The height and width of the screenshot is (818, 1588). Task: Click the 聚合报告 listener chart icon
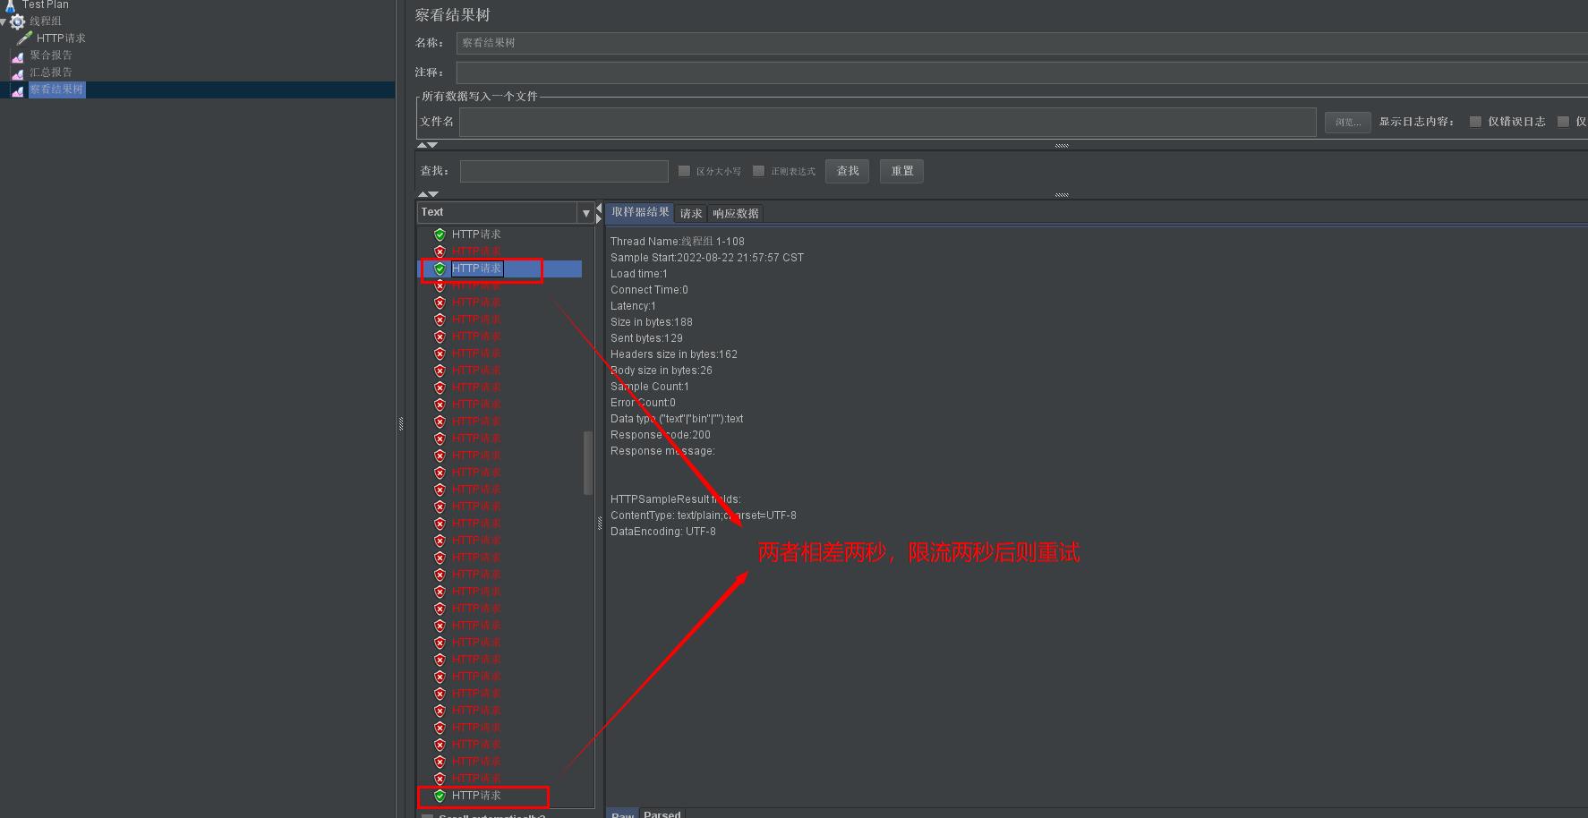17,56
